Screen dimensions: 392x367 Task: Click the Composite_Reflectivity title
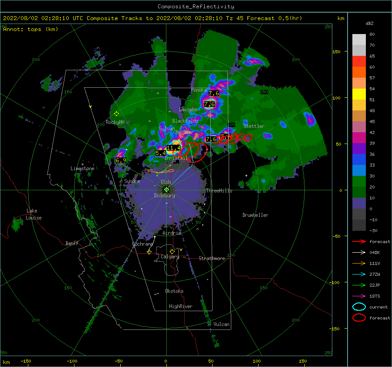pos(196,7)
